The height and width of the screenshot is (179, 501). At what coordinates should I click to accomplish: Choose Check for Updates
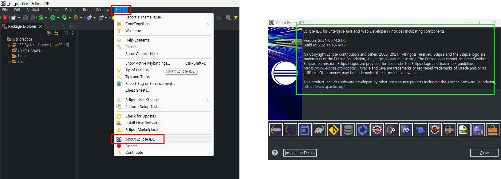[x=164, y=116]
